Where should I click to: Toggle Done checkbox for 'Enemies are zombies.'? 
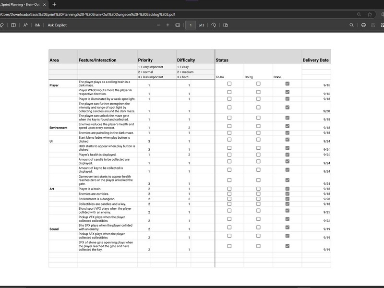(287, 194)
